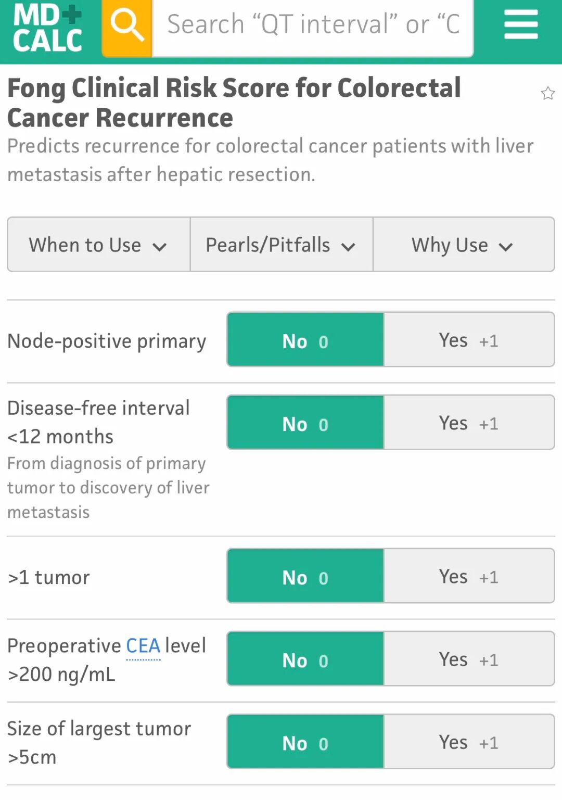Favorite this calculator with the star icon
The width and height of the screenshot is (562, 800).
pyautogui.click(x=547, y=94)
